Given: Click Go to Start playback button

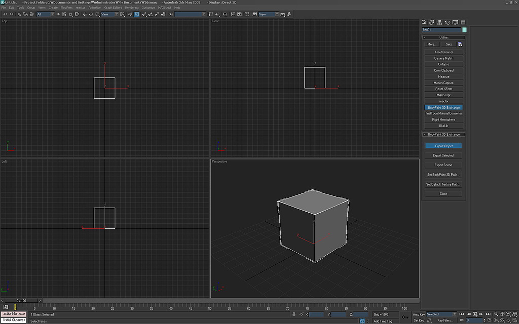Looking at the screenshot, I should [461, 314].
